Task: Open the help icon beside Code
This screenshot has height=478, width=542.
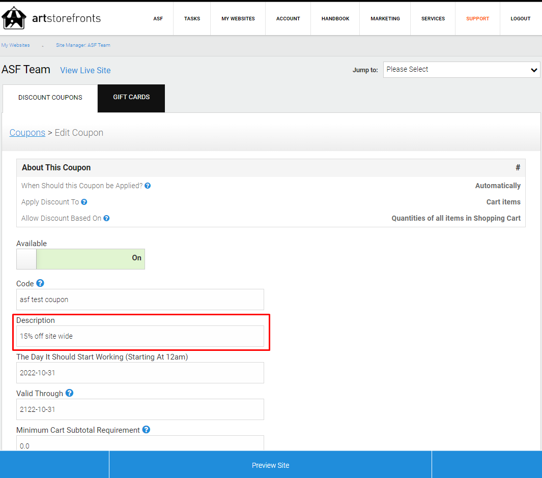Action: point(39,283)
